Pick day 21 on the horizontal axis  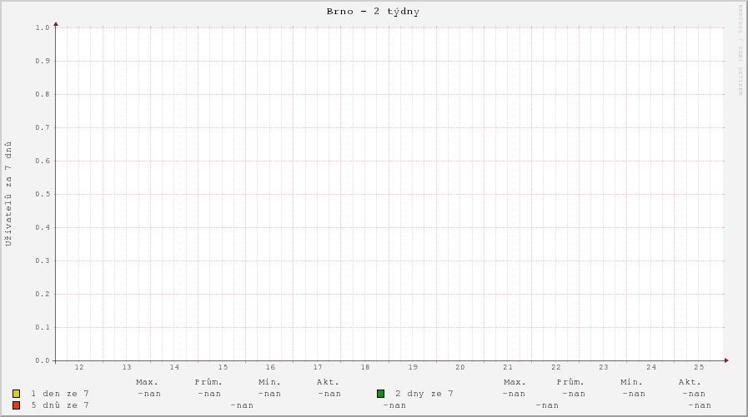pyautogui.click(x=508, y=367)
